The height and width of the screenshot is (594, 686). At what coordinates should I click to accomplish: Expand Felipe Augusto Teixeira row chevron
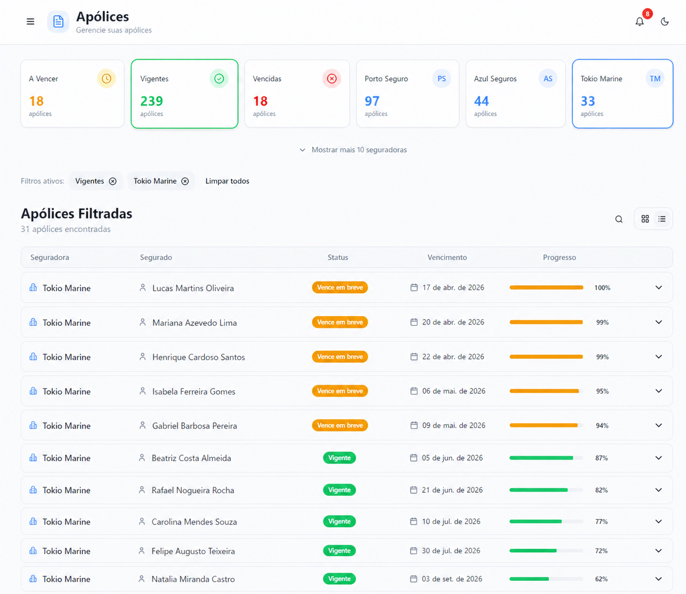click(x=658, y=551)
